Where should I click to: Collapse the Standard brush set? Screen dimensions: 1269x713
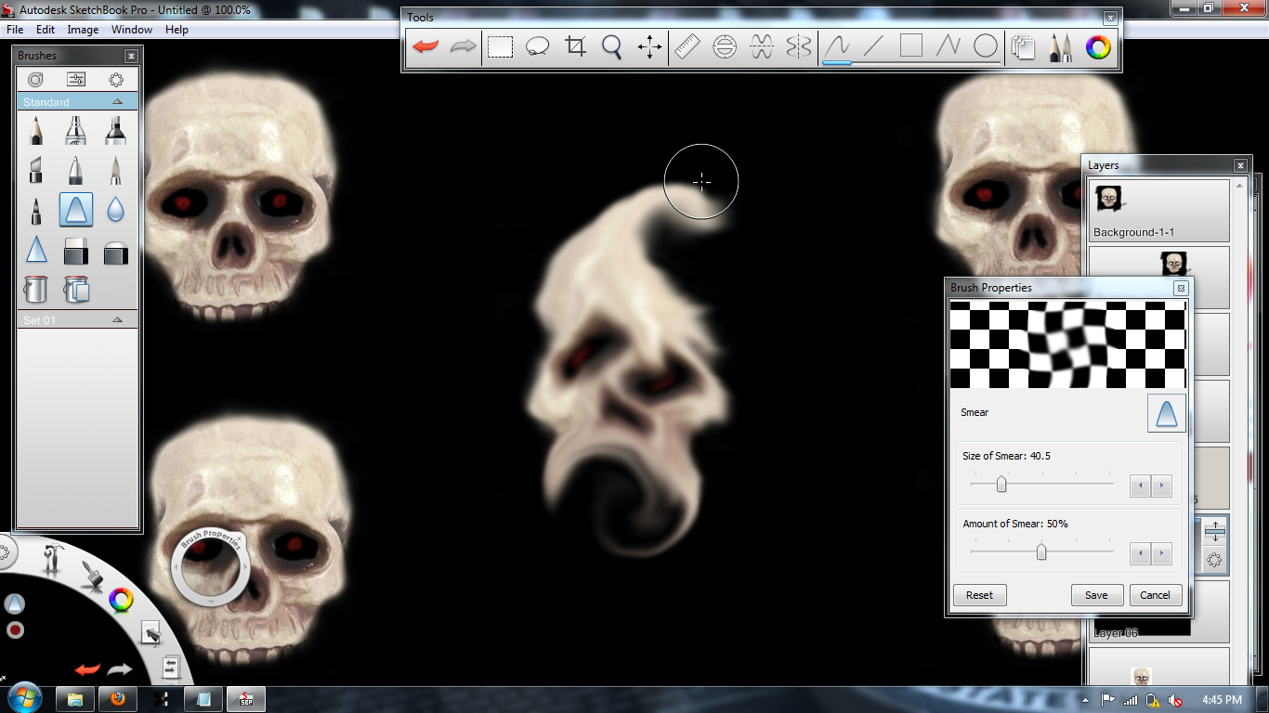(117, 102)
